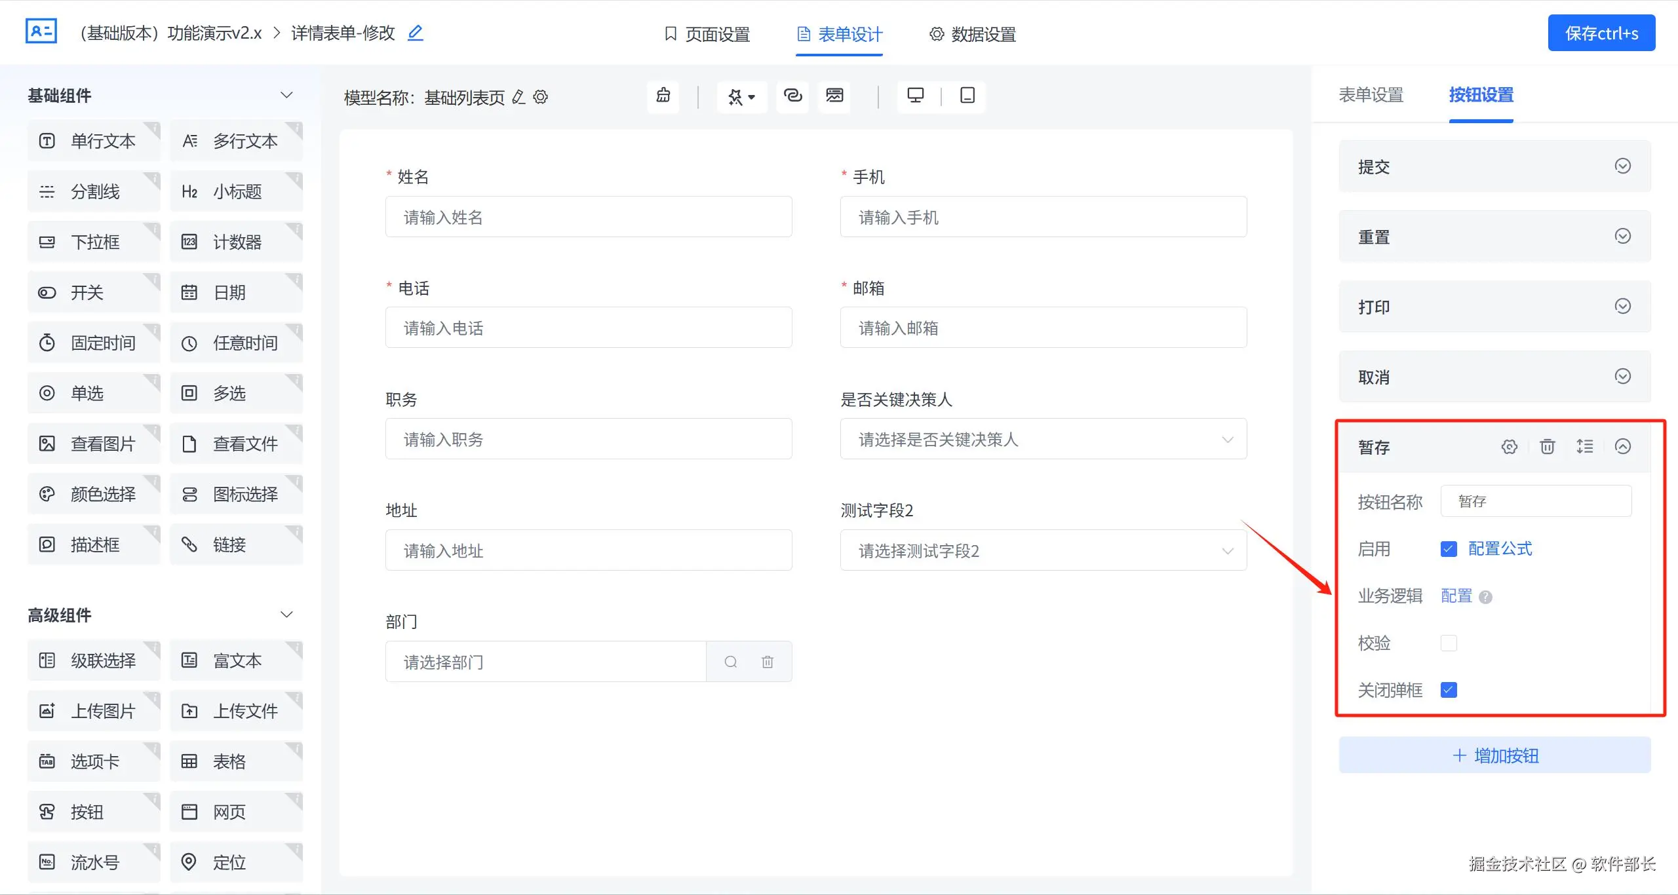Open 暂存 button settings gear icon
Screen dimensions: 1678x895
1509,447
